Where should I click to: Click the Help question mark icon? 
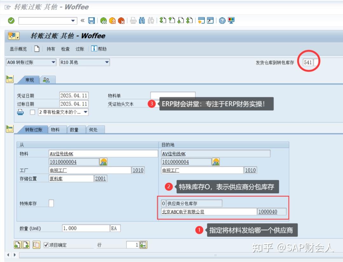(x=222, y=20)
